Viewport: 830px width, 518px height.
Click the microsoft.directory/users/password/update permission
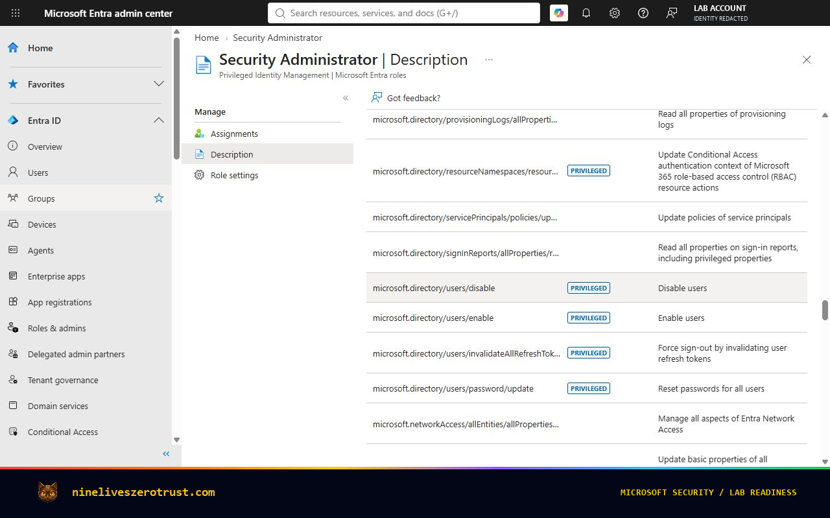453,388
